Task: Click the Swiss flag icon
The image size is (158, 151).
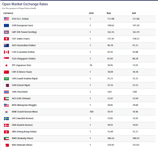Action: [x=6, y=39]
